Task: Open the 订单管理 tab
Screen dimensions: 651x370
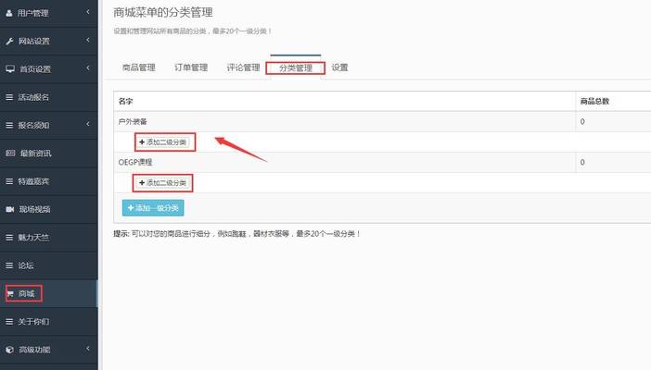Action: (x=191, y=68)
